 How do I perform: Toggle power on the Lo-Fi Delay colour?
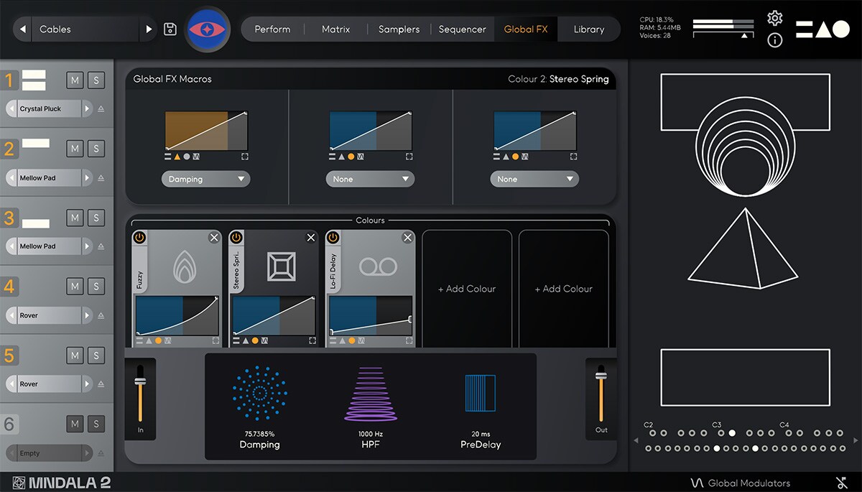pyautogui.click(x=333, y=237)
